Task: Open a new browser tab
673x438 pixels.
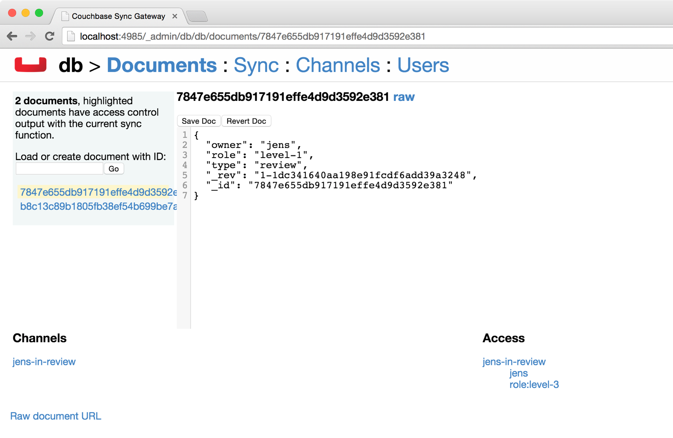Action: click(x=197, y=16)
